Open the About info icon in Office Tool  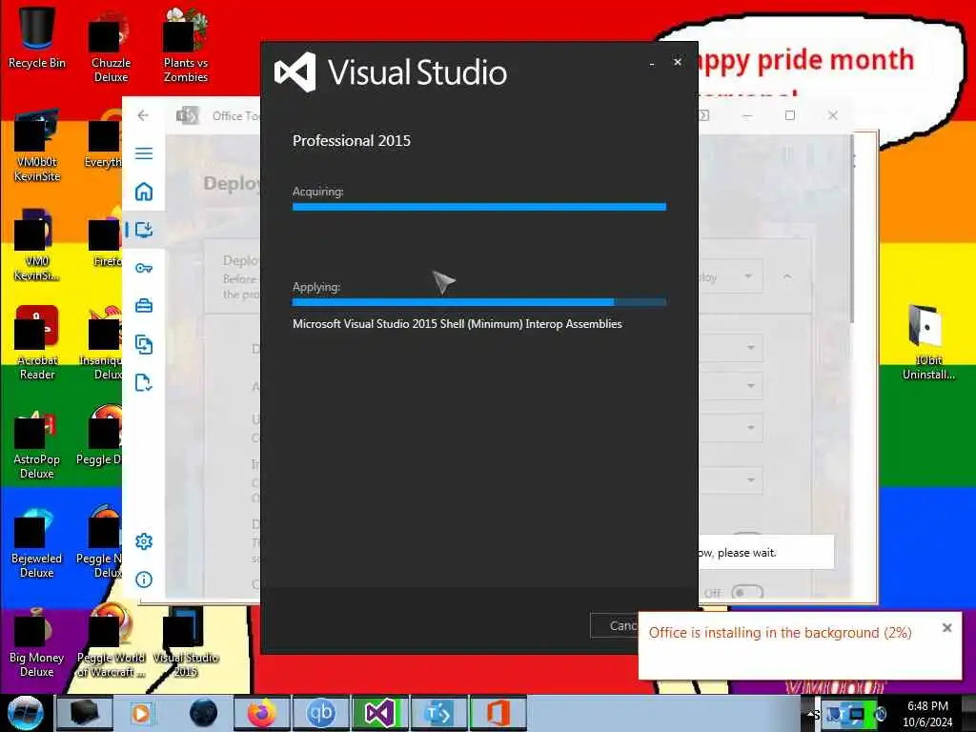pos(144,579)
